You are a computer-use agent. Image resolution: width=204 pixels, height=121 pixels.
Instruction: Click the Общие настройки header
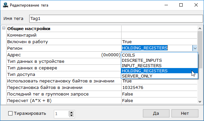pyautogui.click(x=29, y=29)
